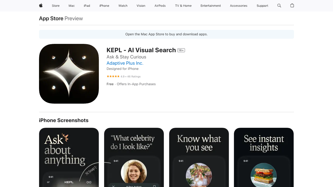This screenshot has height=187, width=333.
Task: Go to the iPhone navigation item
Action: [x=104, y=6]
